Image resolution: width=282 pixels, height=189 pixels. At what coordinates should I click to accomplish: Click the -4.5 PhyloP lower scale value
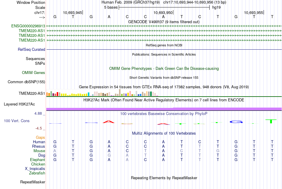[x=39, y=128]
